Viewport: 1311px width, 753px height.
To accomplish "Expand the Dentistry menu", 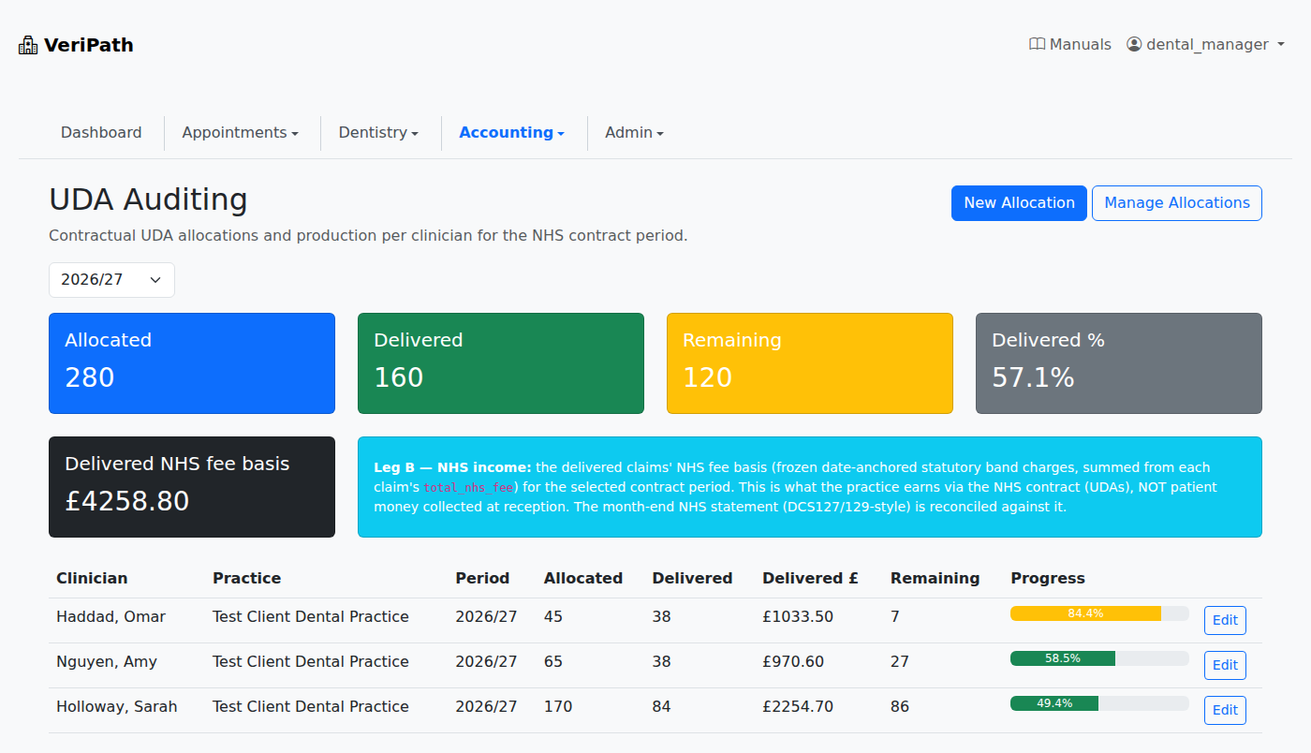I will tap(378, 133).
